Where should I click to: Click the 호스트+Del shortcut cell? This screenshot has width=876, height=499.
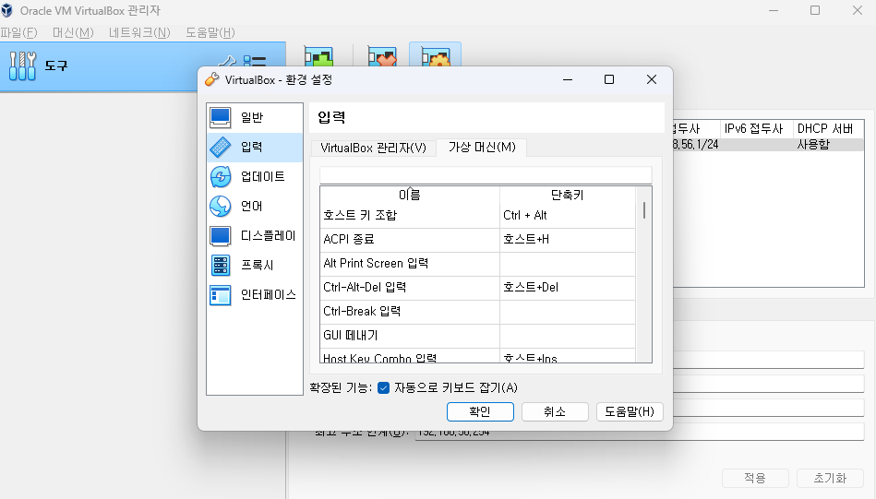[x=567, y=288]
